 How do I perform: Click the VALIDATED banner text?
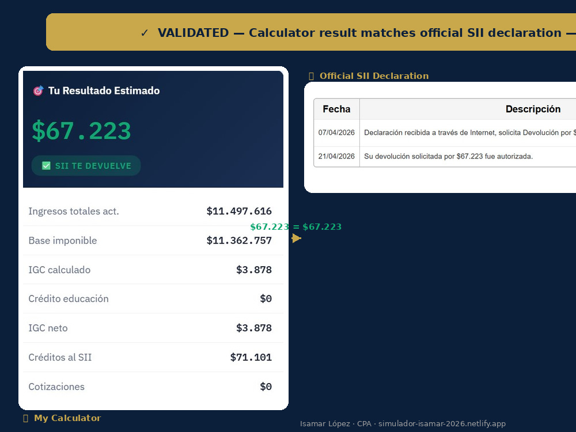366,33
